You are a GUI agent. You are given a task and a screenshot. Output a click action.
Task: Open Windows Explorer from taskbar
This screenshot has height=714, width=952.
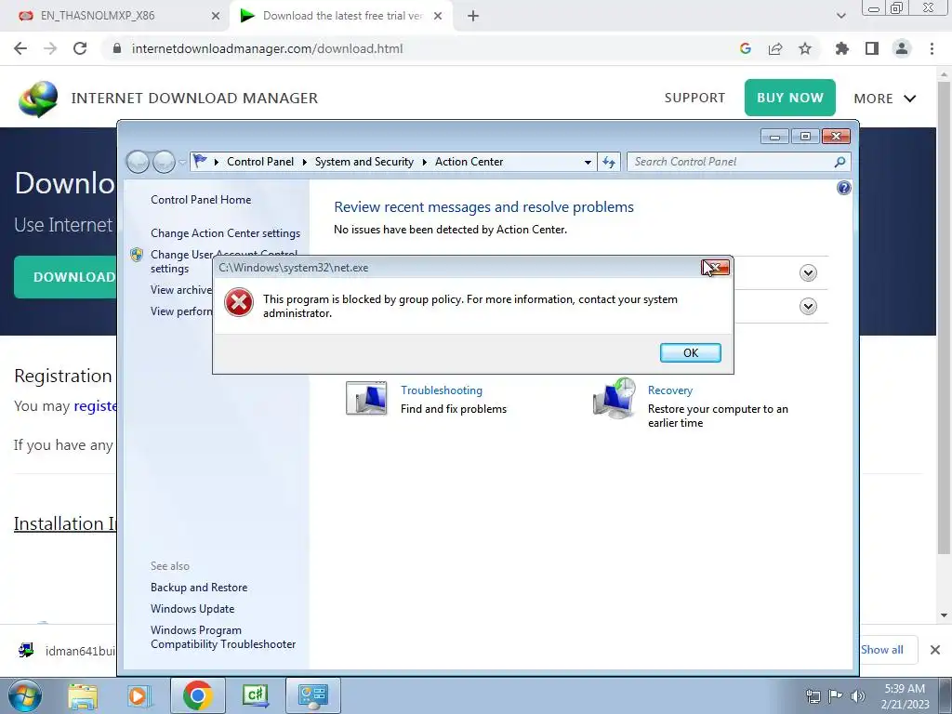click(83, 695)
